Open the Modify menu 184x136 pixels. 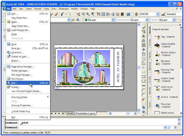[x=74, y=9]
